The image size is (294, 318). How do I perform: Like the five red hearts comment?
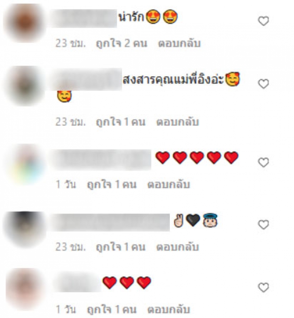coord(263,162)
